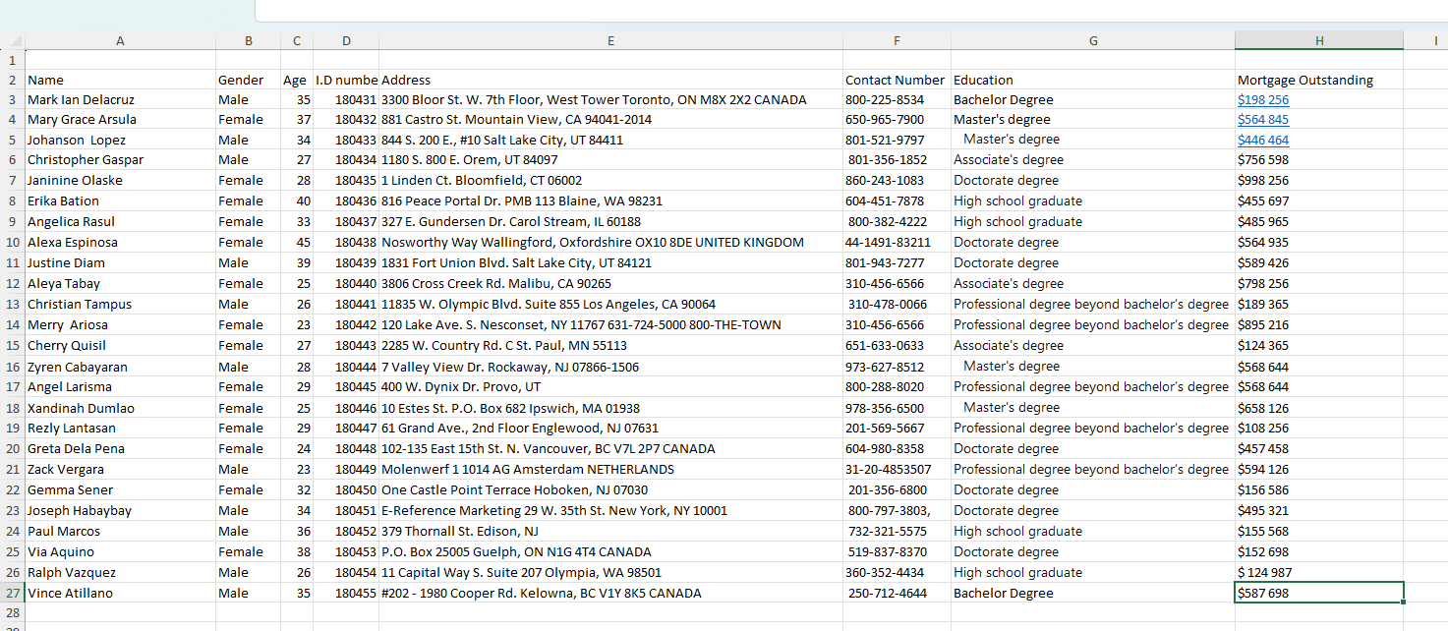Select Greta Dela Pena name cell
Viewport: 1448px width, 631px height.
point(120,448)
